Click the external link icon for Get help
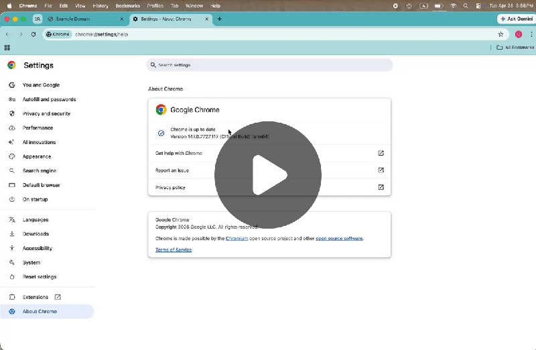The width and height of the screenshot is (536, 350). click(381, 153)
